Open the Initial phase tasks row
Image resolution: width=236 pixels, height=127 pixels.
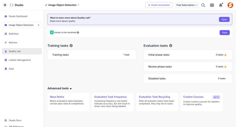pyautogui.click(x=188, y=55)
